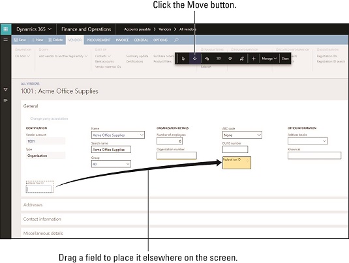The width and height of the screenshot is (349, 263).
Task: Expand the Miscellaneous details section
Action: click(185, 233)
